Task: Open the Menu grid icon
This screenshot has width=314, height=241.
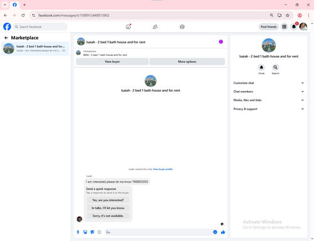Action: [284, 26]
